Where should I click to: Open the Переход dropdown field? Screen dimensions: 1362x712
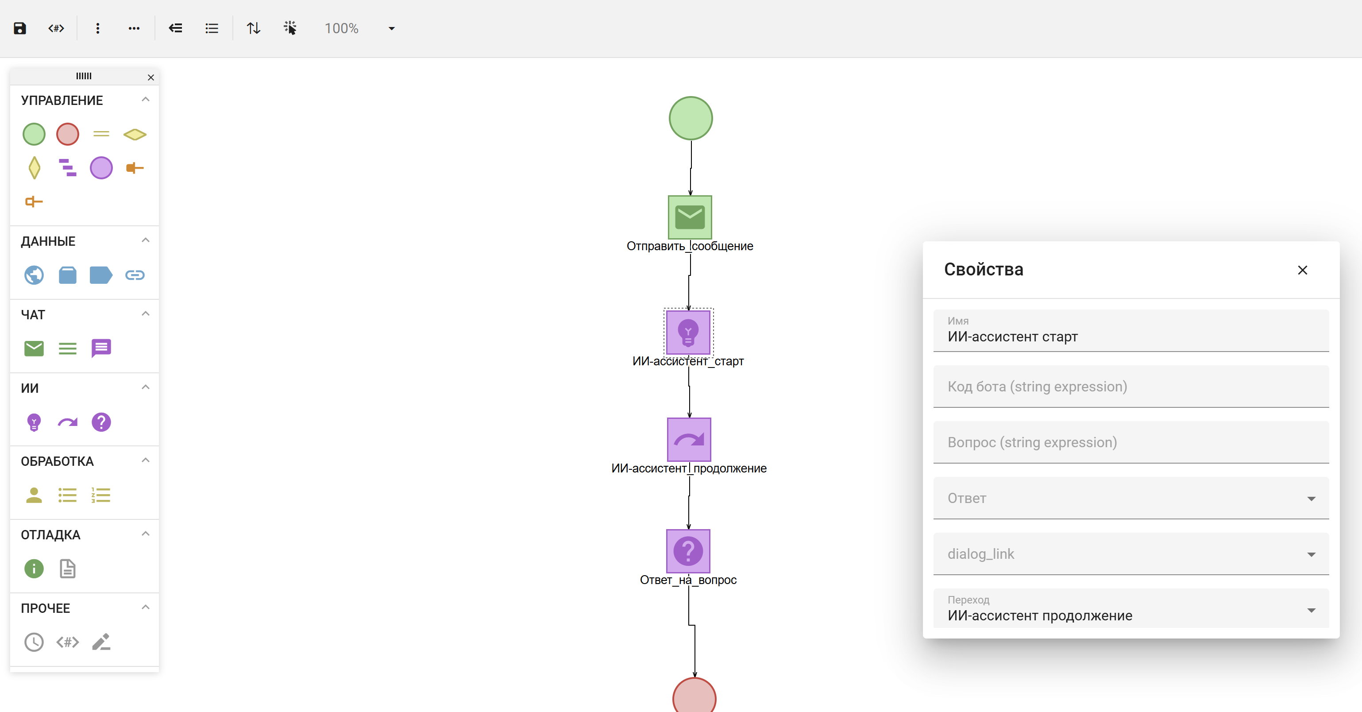coord(1130,609)
